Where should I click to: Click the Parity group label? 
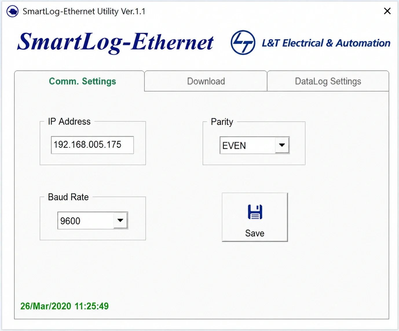pos(222,122)
